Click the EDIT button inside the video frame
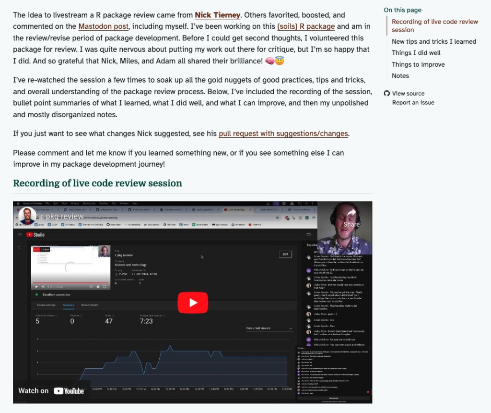This screenshot has width=491, height=413. point(285,255)
